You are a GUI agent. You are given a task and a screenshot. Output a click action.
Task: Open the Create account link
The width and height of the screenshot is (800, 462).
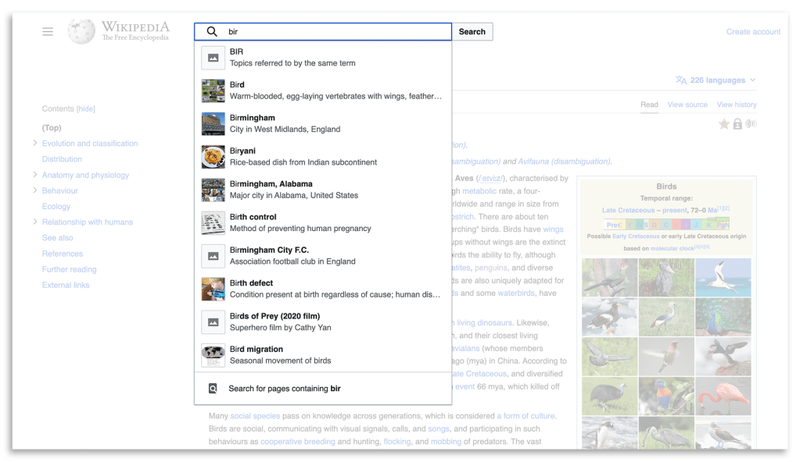tap(753, 32)
